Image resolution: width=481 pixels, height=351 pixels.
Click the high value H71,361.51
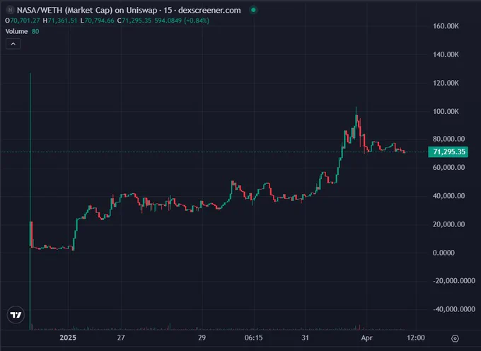tap(60, 21)
